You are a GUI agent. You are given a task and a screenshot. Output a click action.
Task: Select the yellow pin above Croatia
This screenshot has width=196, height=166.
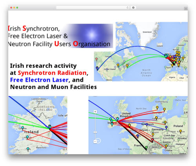coord(166,146)
